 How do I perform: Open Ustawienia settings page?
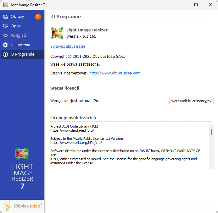click(x=22, y=45)
